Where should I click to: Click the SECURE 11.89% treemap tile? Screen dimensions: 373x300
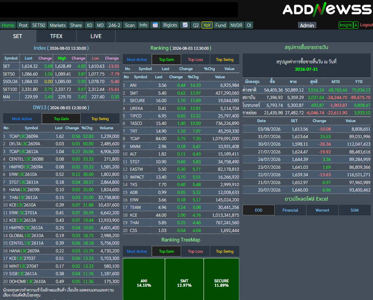[x=221, y=279]
